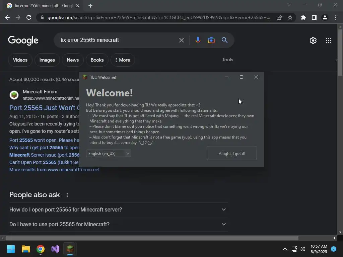Image resolution: width=343 pixels, height=257 pixels.
Task: Open the More filters menu
Action: [x=123, y=60]
